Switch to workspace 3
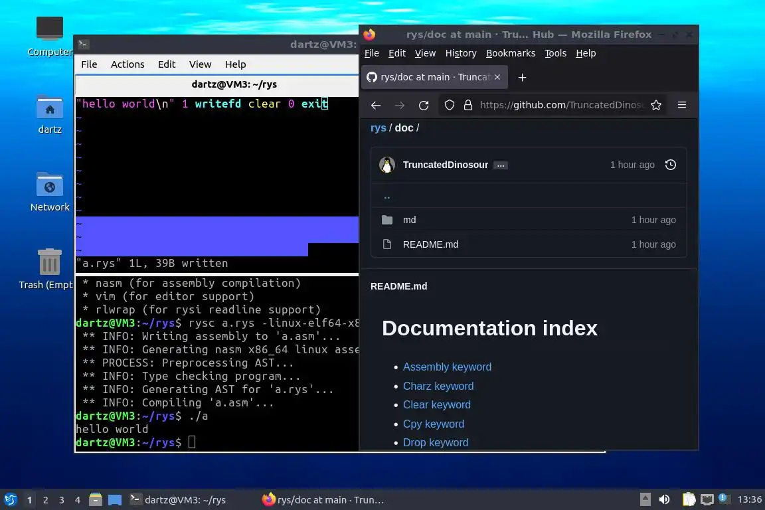Screen dimensions: 765x510 pyautogui.click(x=62, y=500)
